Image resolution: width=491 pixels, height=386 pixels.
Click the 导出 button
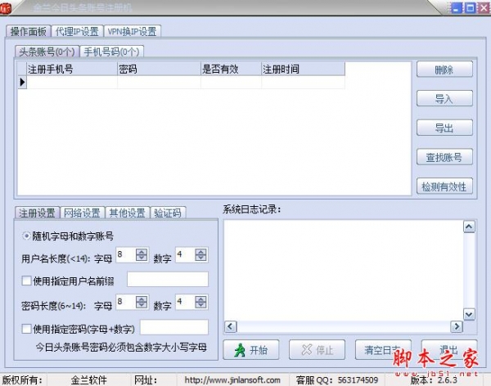444,128
